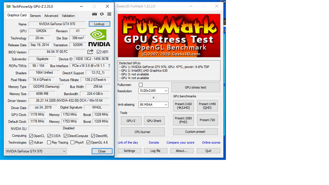Click the Custom preset button
The image size is (329, 185).
195,131
